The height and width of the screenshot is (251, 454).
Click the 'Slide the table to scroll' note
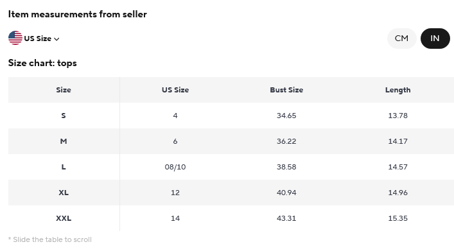click(50, 239)
